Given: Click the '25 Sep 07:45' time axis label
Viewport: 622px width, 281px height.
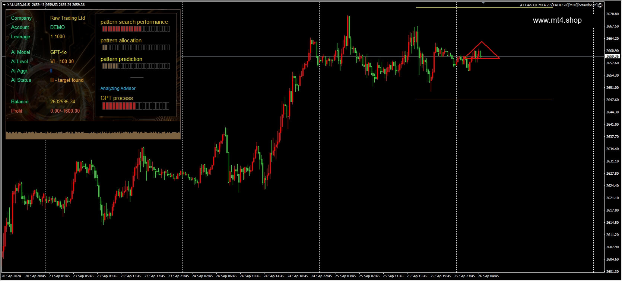Looking at the screenshot, I should [369, 276].
